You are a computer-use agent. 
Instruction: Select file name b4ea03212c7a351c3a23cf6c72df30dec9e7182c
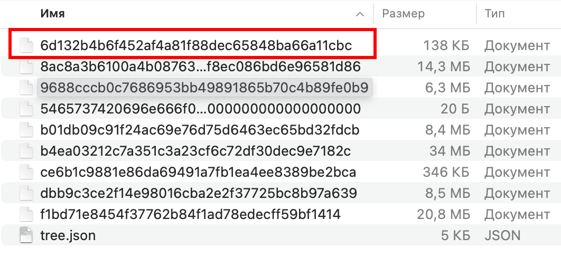click(x=195, y=151)
